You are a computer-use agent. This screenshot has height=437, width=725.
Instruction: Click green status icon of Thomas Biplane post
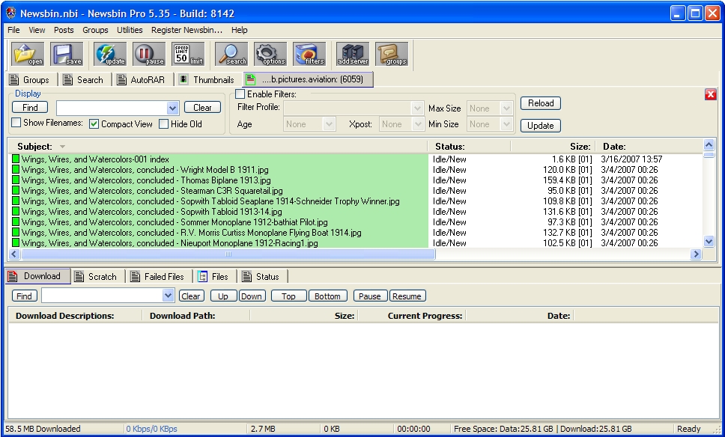[16, 180]
